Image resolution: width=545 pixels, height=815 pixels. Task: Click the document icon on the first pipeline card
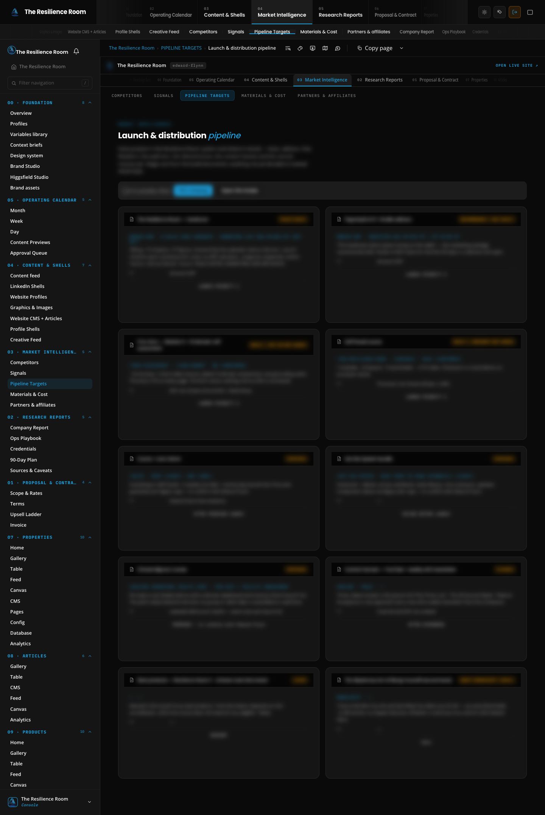pyautogui.click(x=132, y=219)
